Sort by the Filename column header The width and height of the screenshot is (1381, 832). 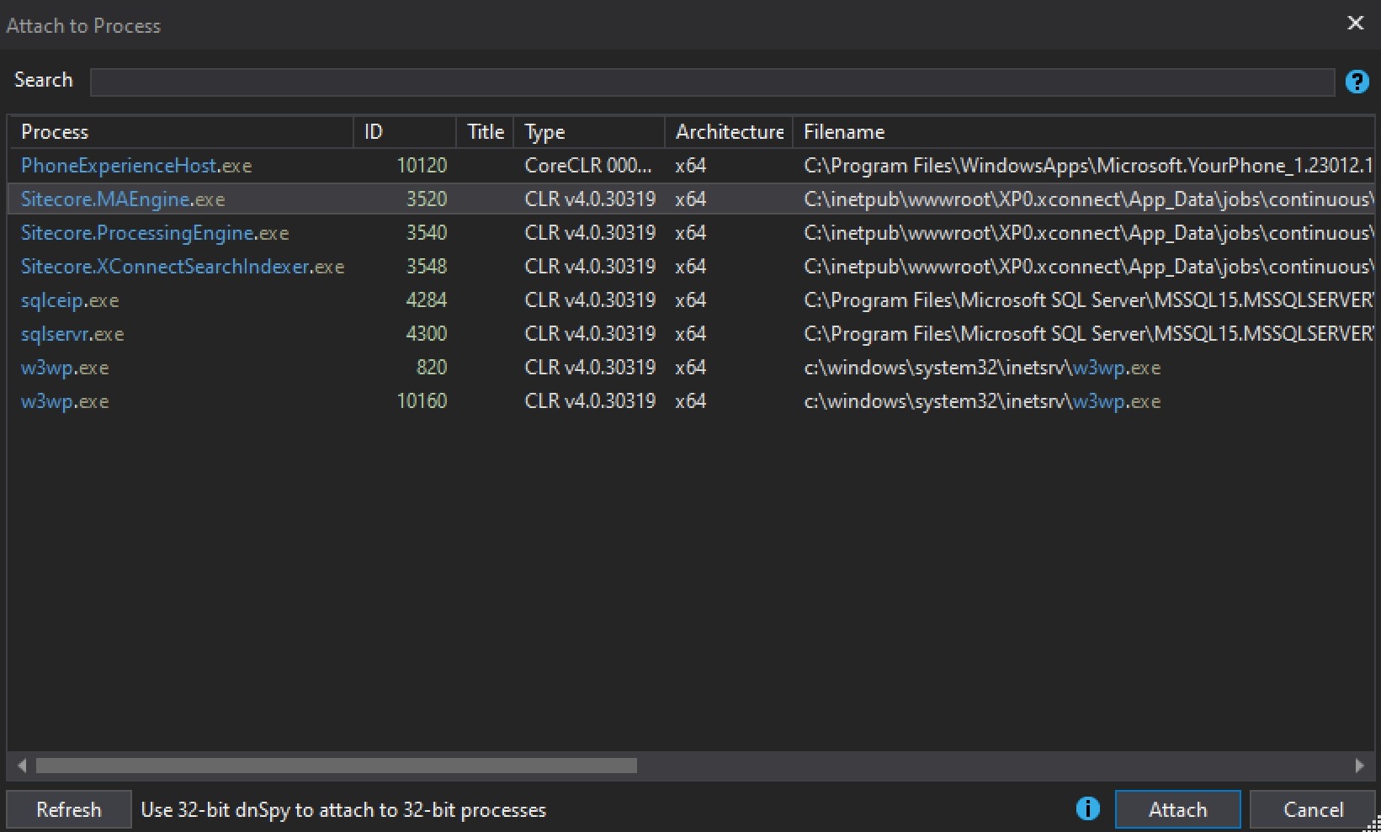[x=843, y=131]
